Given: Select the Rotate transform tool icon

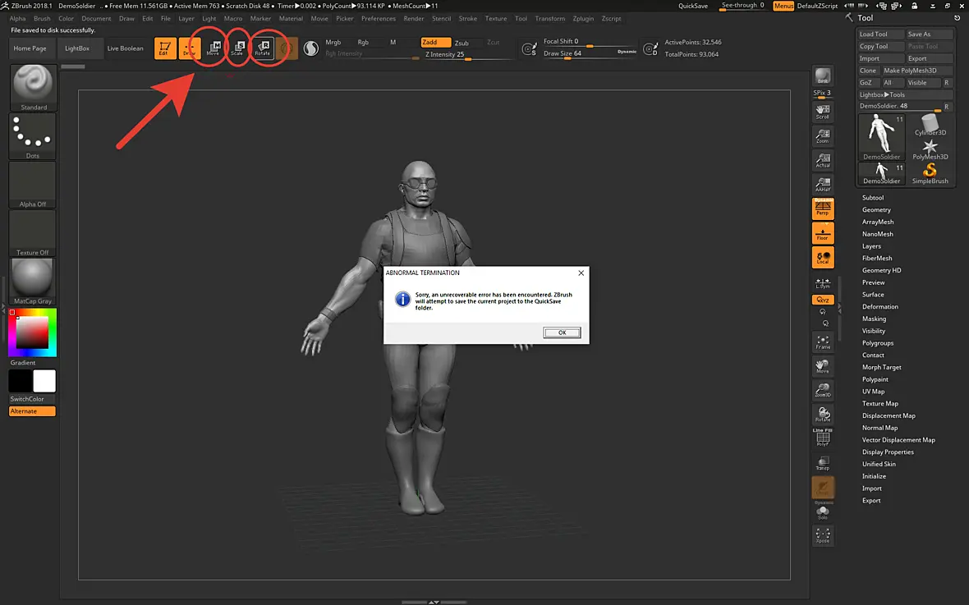Looking at the screenshot, I should (x=263, y=48).
